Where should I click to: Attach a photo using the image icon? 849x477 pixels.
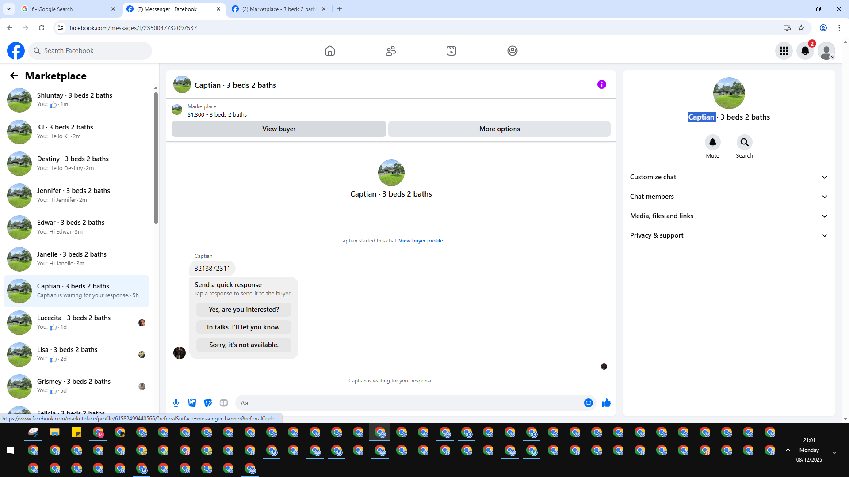click(x=192, y=403)
